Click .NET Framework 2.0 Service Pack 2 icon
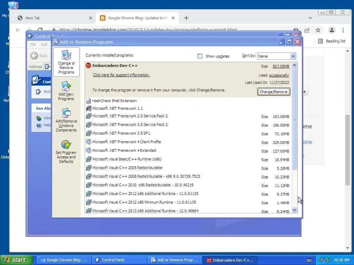The height and width of the screenshot is (265, 354). (x=88, y=116)
